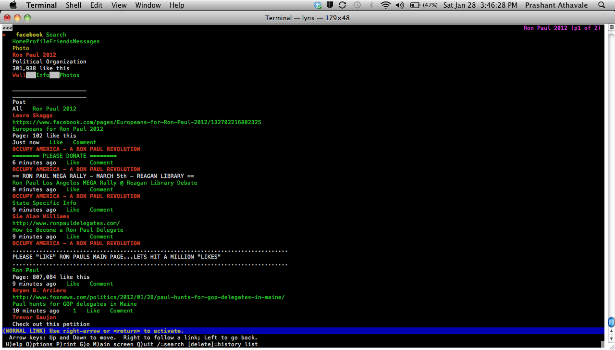The image size is (615, 350).
Task: Click the Dropbox menu bar icon
Action: click(x=317, y=5)
